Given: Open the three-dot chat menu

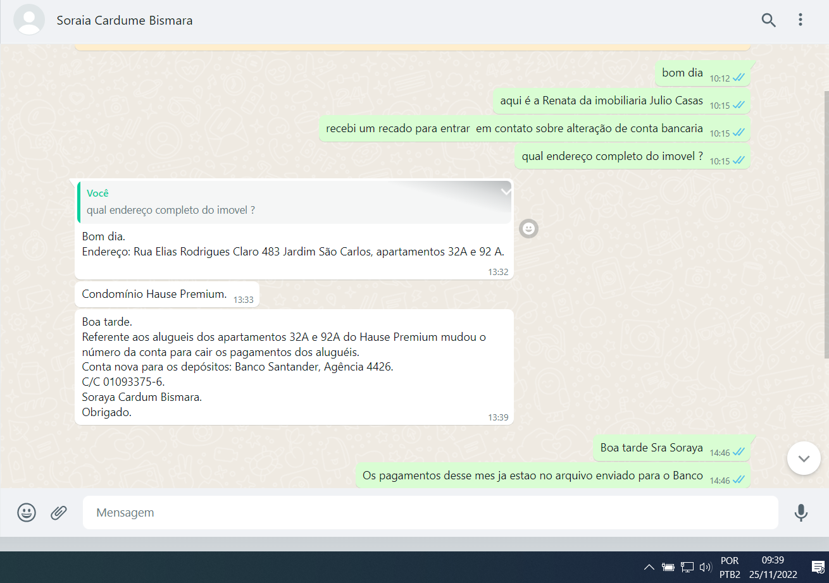Looking at the screenshot, I should tap(801, 20).
